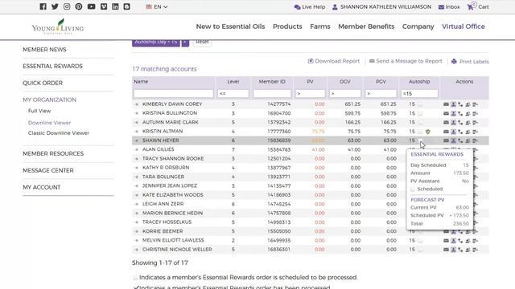Click the Member ID filter input
The image size is (515, 289).
coord(272,94)
